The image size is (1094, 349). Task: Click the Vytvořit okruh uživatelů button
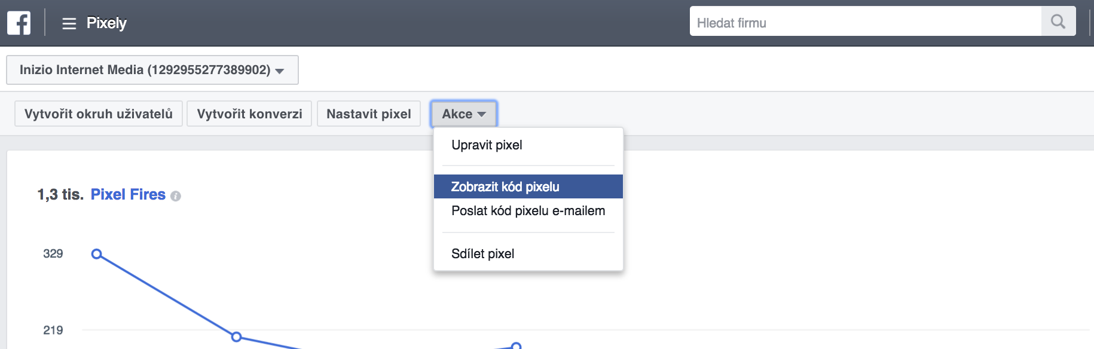[x=99, y=114]
